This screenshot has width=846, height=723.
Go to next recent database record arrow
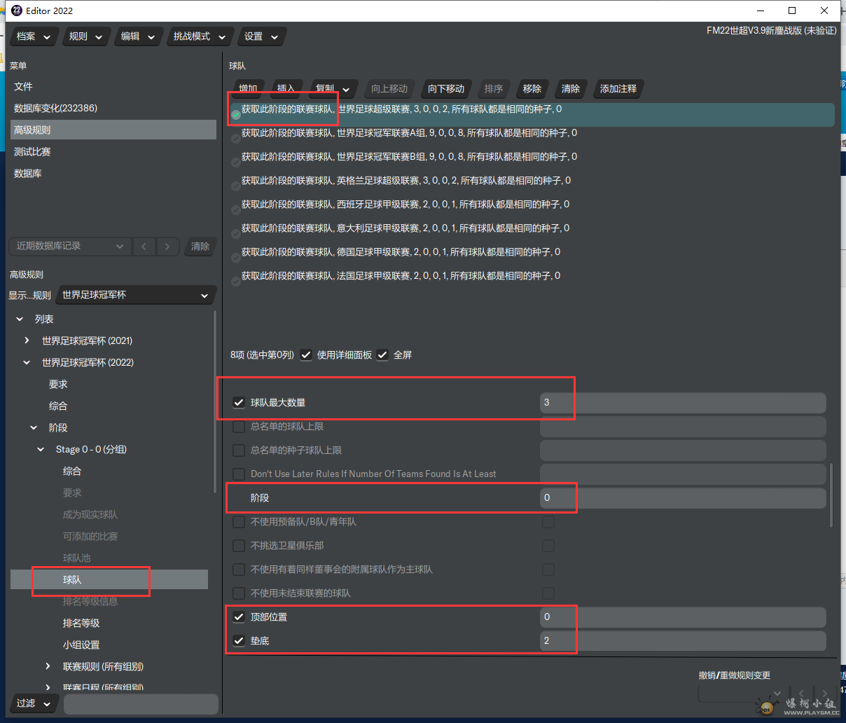(167, 246)
